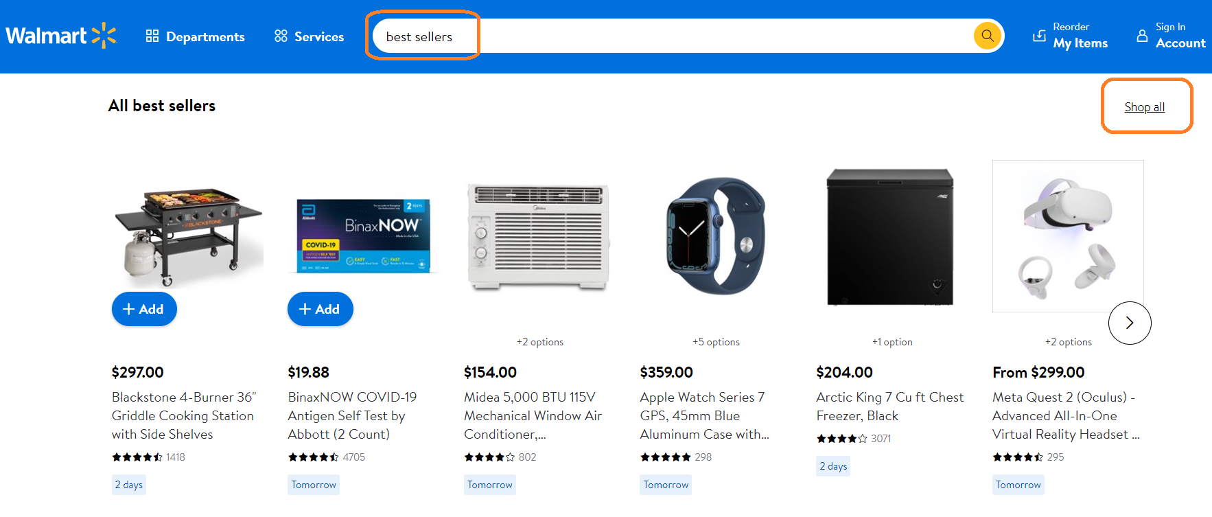Follow the Shop all link
The width and height of the screenshot is (1212, 517).
pos(1144,107)
